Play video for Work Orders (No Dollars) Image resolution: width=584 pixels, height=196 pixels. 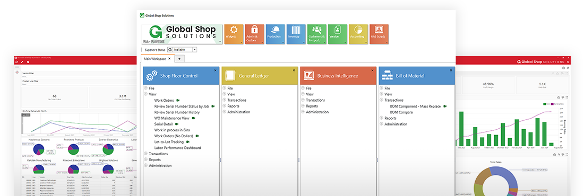[x=197, y=136]
